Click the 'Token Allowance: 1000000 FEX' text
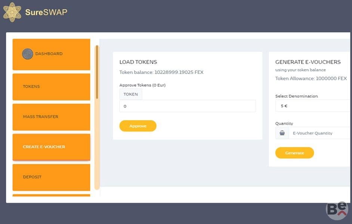The image size is (352, 224). [x=311, y=78]
